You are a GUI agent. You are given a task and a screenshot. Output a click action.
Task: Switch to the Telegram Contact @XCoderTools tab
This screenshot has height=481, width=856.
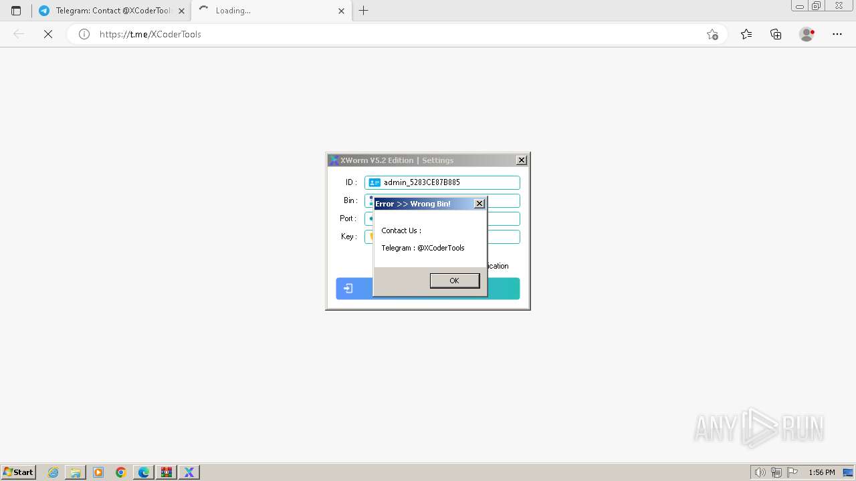(x=111, y=11)
